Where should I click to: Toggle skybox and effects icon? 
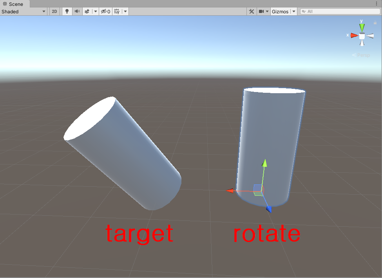[x=87, y=11]
